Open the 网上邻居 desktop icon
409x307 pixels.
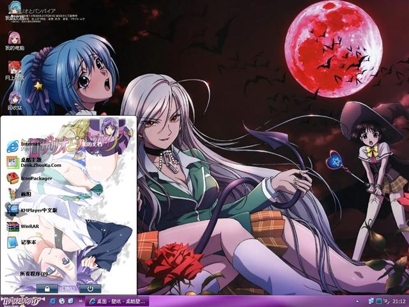point(15,70)
